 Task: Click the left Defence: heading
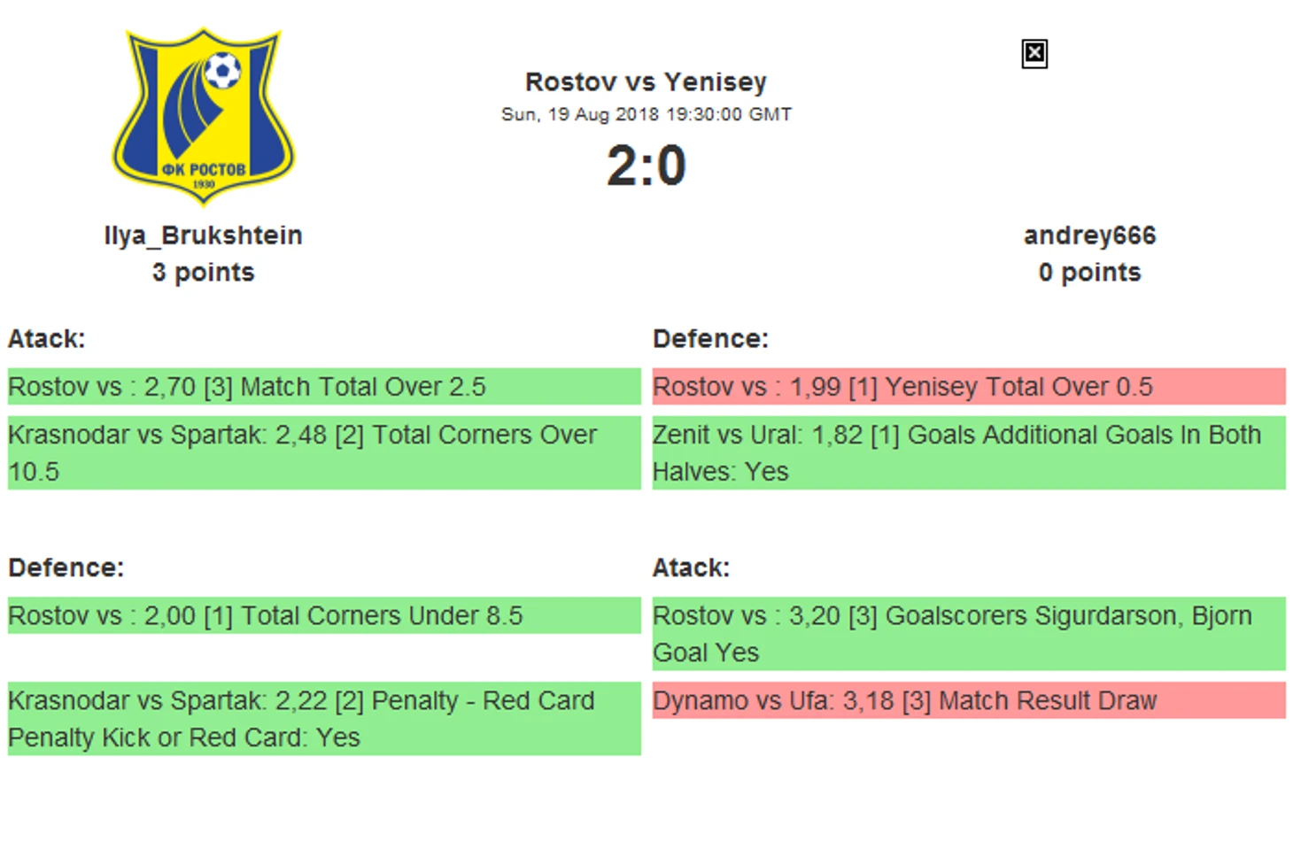tap(66, 567)
